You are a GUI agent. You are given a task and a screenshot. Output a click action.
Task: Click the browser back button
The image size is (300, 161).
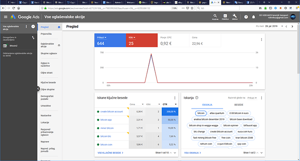(3, 8)
